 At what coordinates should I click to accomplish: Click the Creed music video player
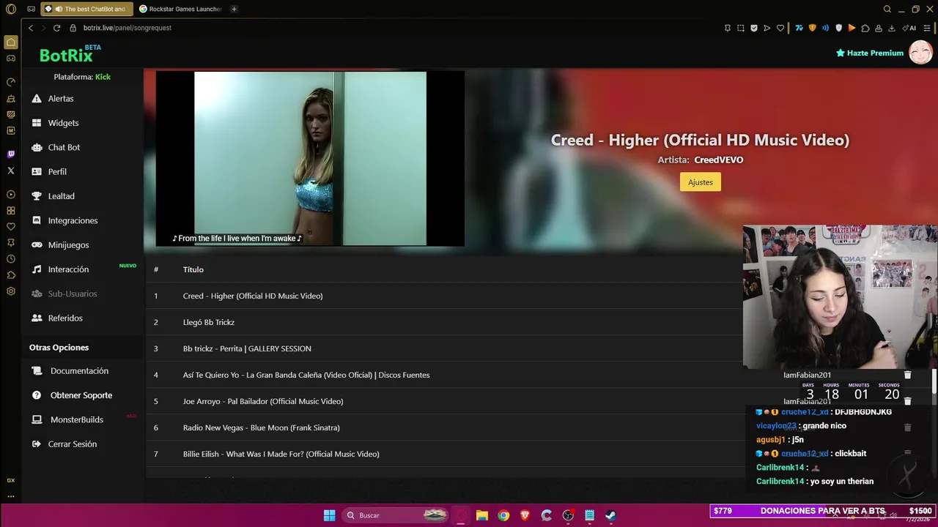pyautogui.click(x=310, y=158)
